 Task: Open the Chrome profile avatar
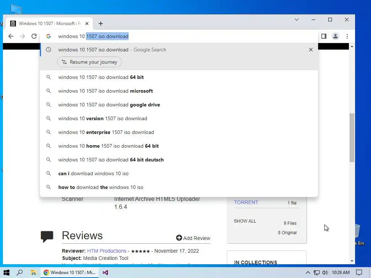tap(335, 36)
